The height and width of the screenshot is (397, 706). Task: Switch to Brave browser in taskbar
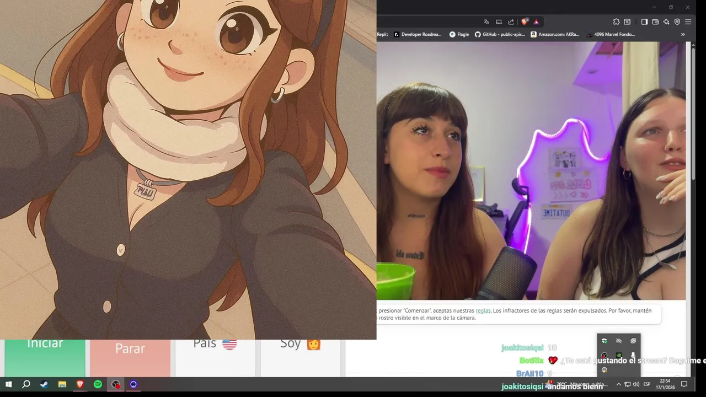tap(80, 384)
